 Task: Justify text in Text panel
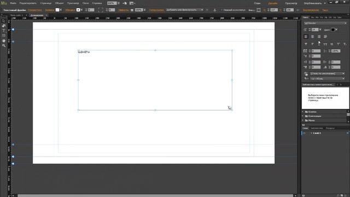[x=325, y=37]
